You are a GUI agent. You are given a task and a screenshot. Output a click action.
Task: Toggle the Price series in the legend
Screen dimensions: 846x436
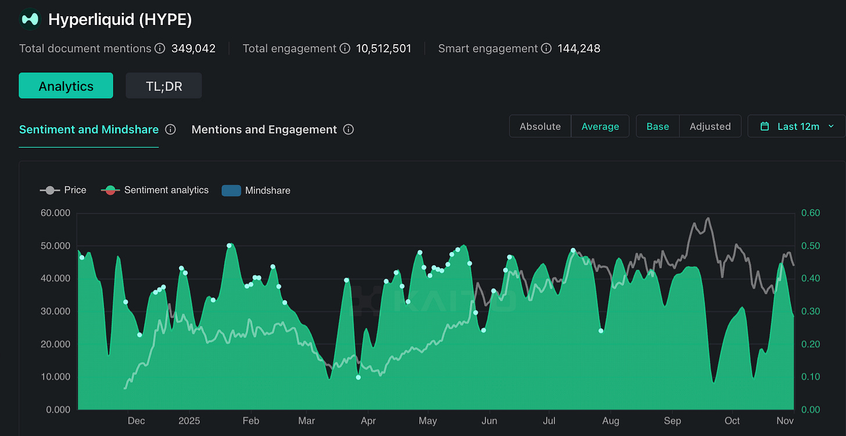(x=63, y=190)
